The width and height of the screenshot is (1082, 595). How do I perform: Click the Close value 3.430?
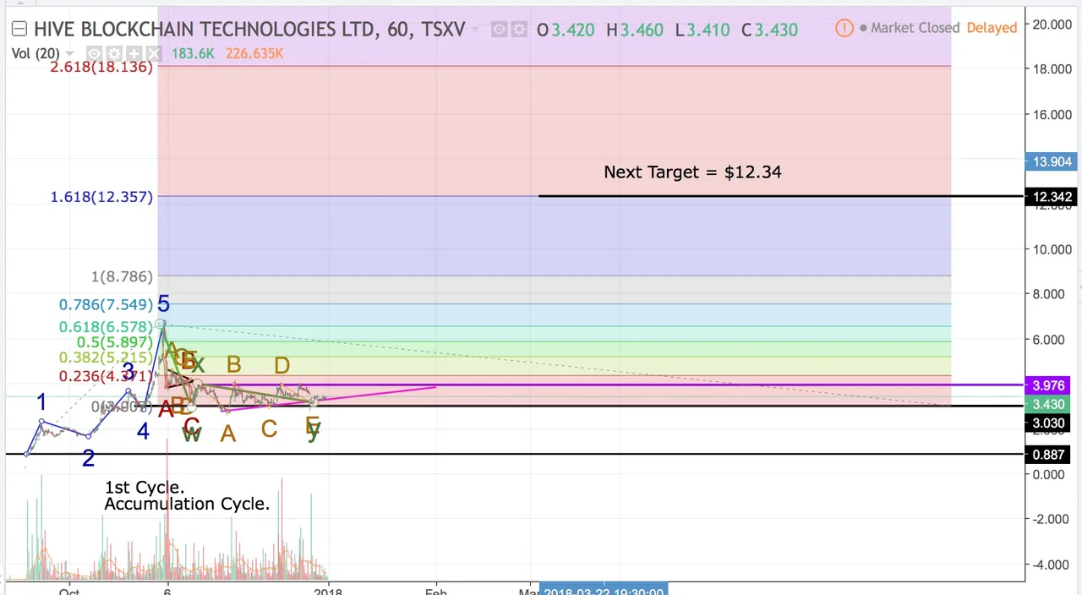click(x=776, y=30)
